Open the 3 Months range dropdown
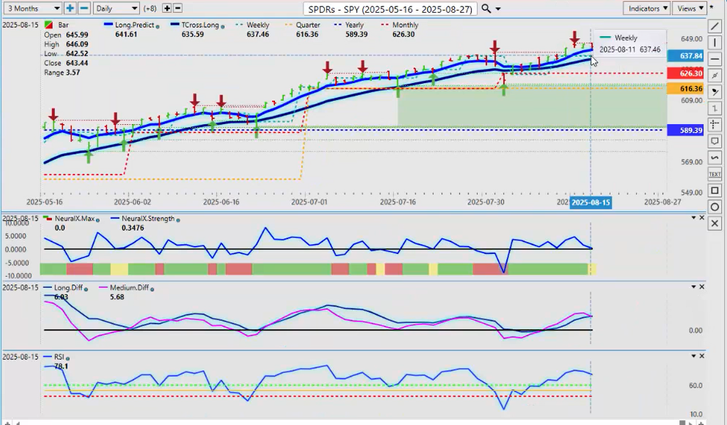The height and width of the screenshot is (425, 727). tap(31, 9)
